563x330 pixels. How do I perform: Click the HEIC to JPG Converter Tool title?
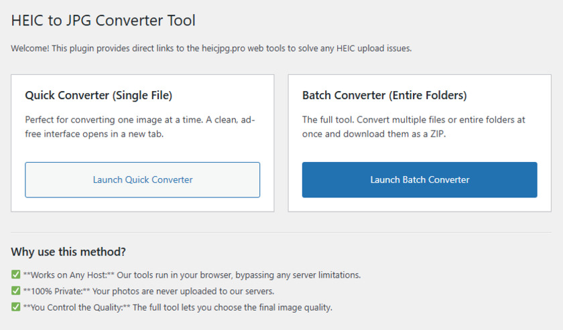click(x=103, y=21)
